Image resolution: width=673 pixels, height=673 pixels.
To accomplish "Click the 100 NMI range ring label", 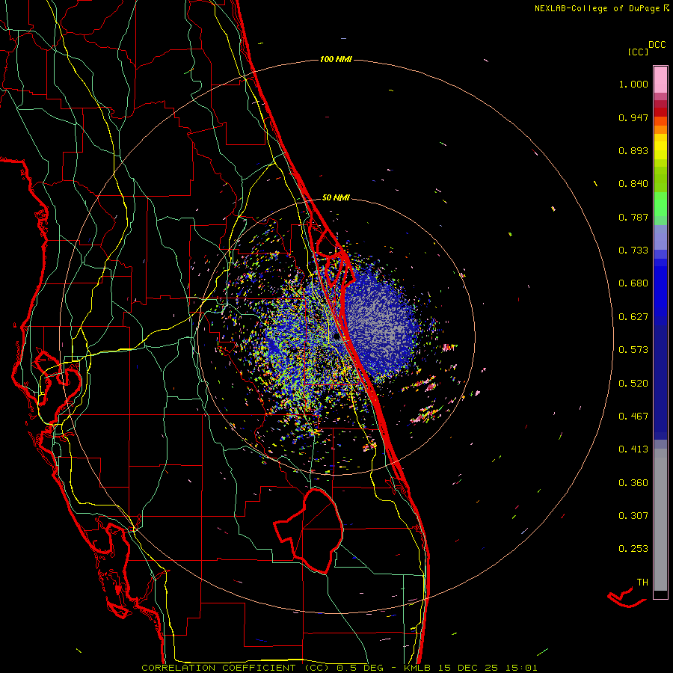I will click(336, 59).
